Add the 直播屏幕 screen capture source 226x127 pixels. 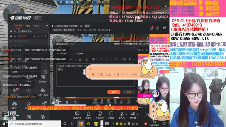(77, 115)
